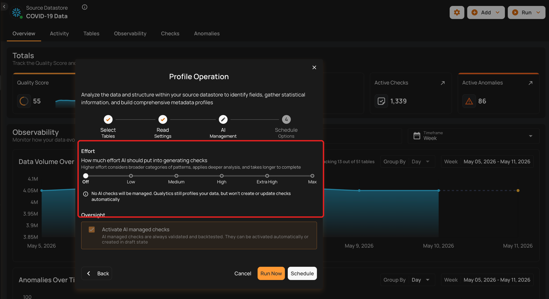
Task: Click the play icon in Run button
Action: click(515, 12)
